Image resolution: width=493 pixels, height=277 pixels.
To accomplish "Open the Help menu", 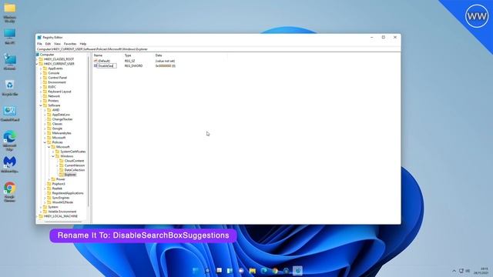I will click(x=83, y=44).
